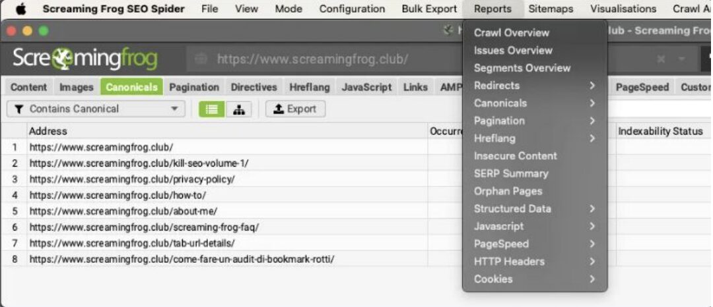
Task: Switch to list view icon
Action: (x=211, y=109)
